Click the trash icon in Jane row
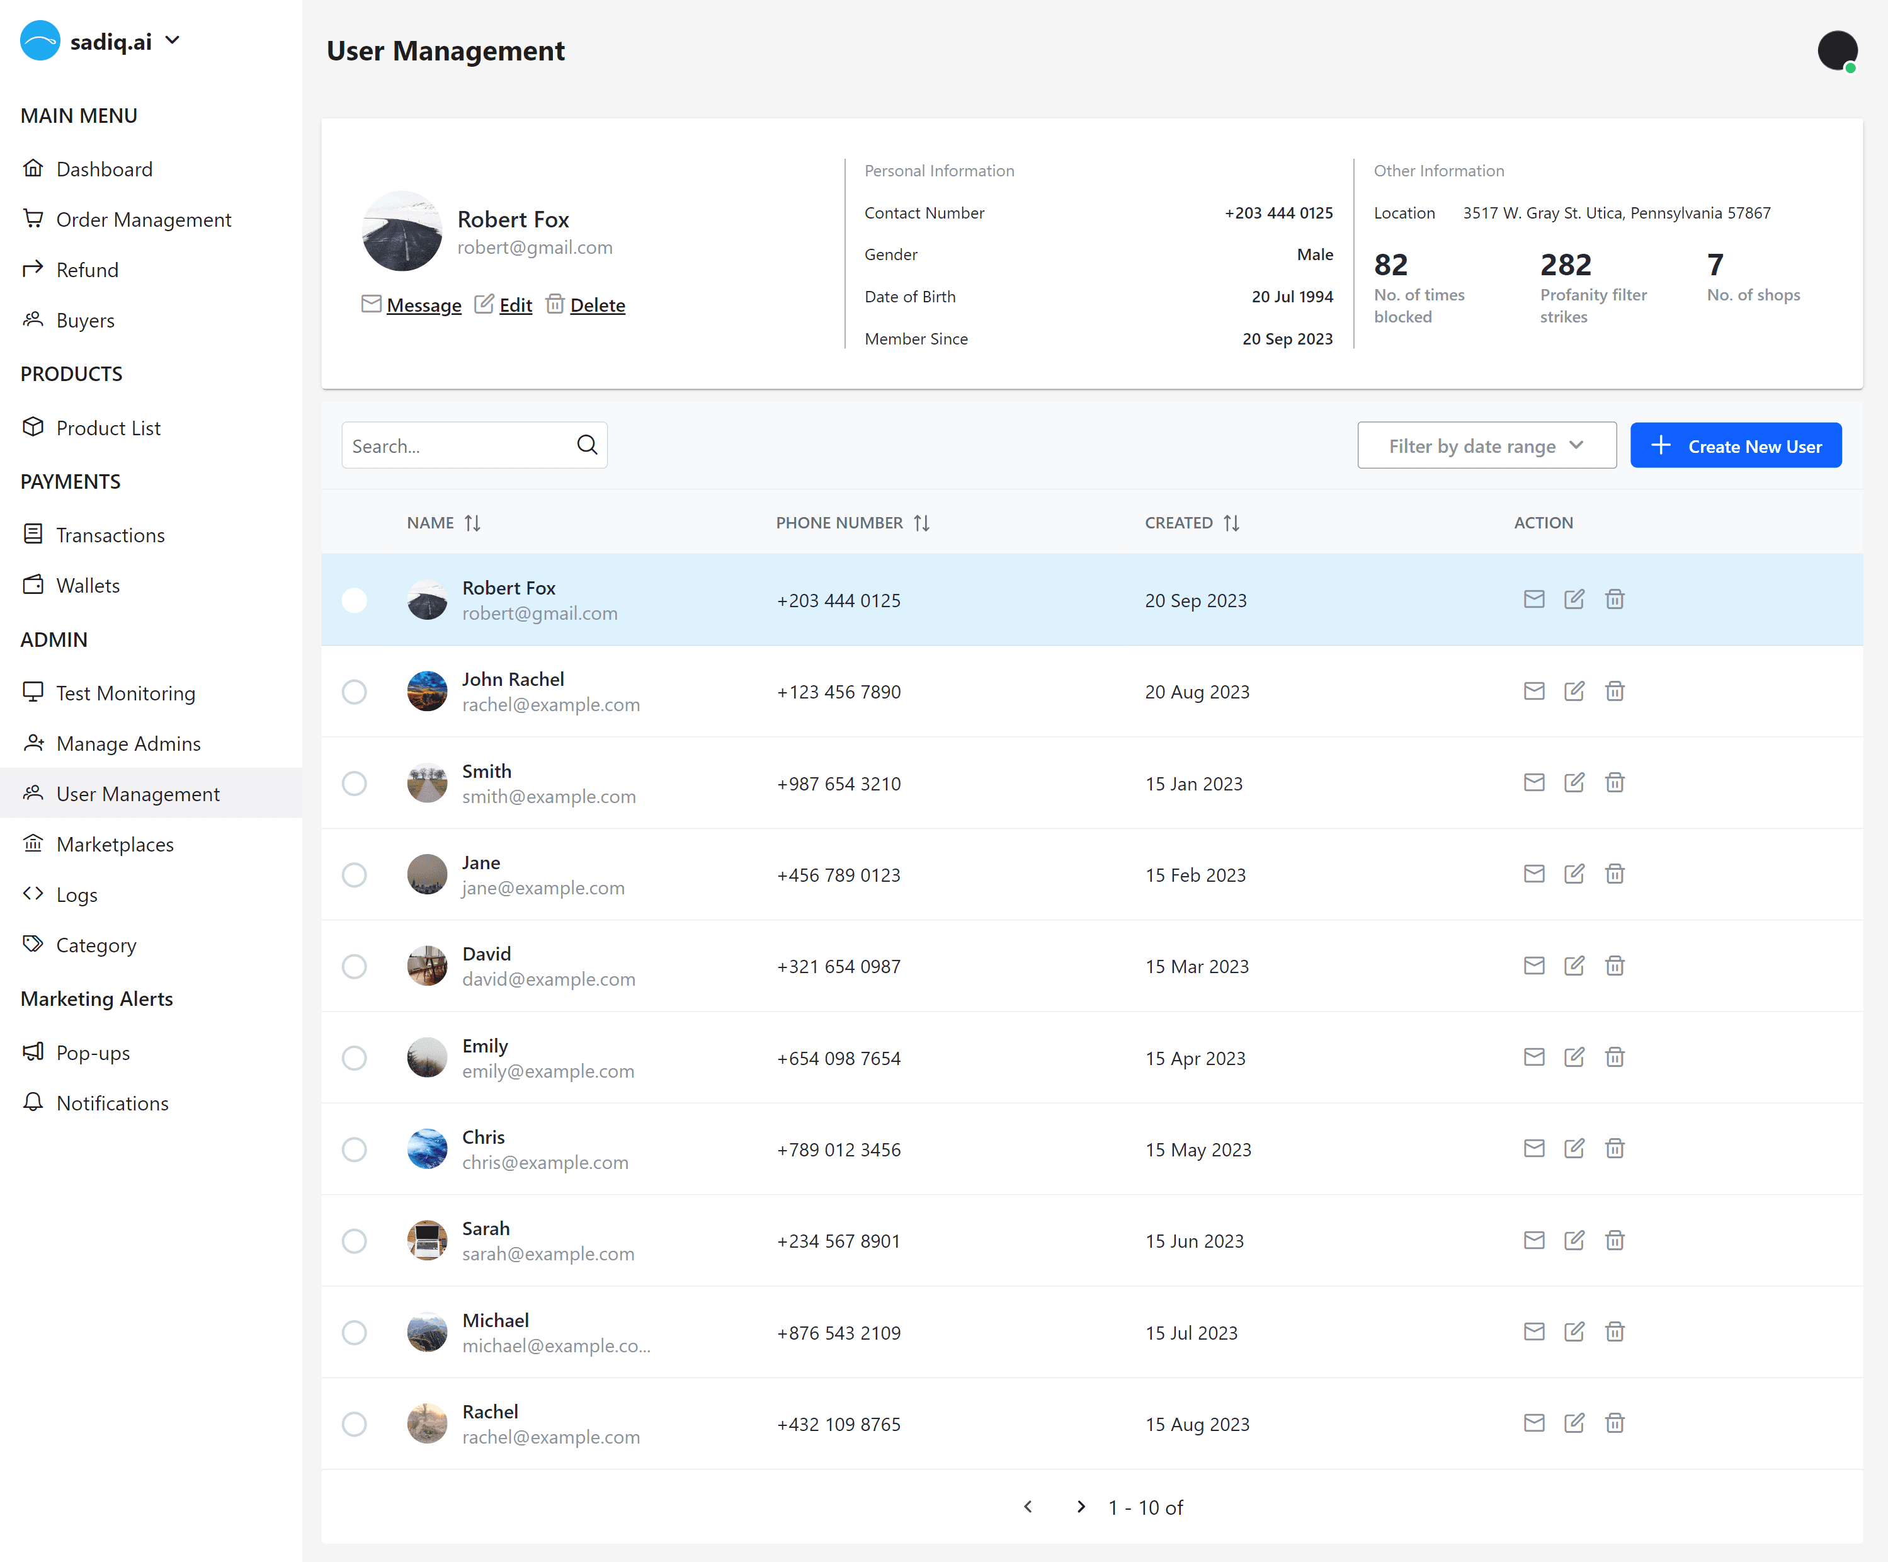 coord(1615,873)
